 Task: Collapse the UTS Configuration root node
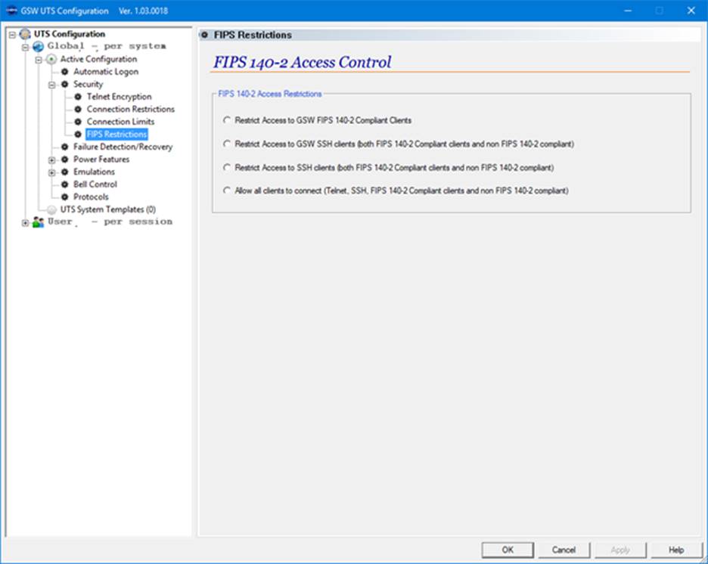click(12, 34)
